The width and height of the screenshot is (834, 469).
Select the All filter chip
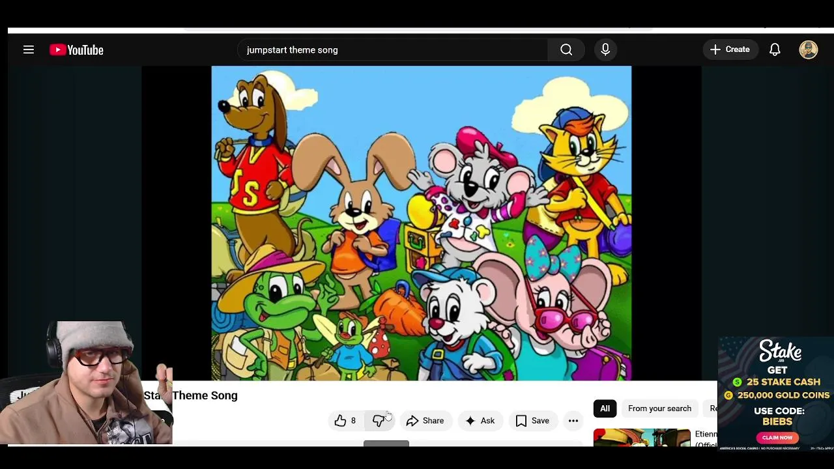pyautogui.click(x=605, y=408)
